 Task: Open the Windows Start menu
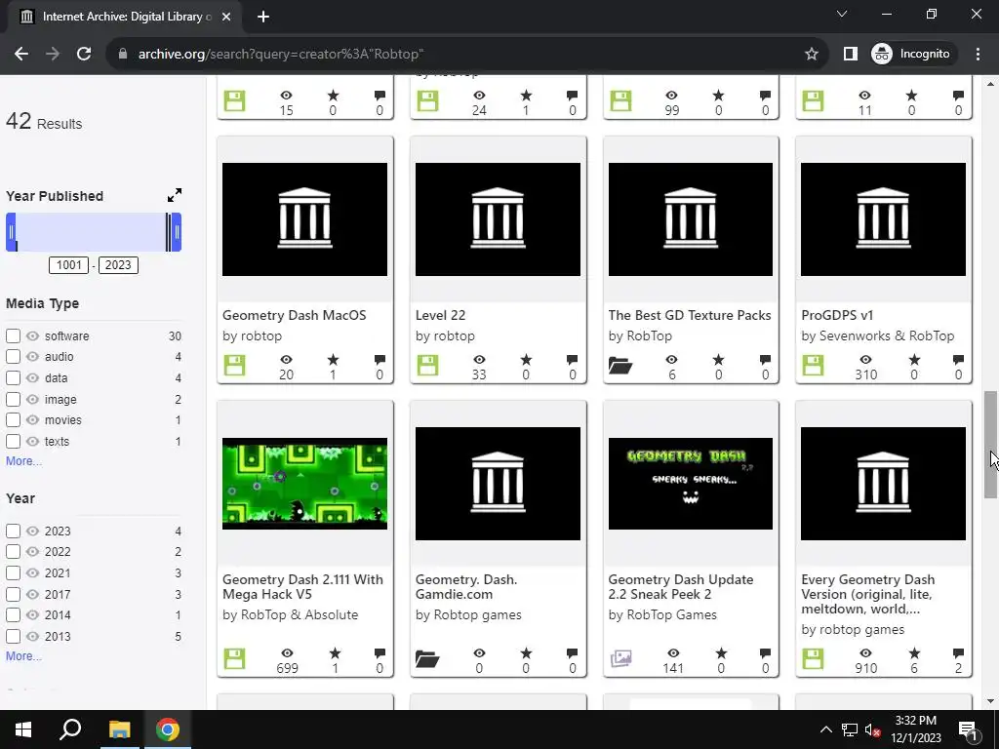coord(23,729)
